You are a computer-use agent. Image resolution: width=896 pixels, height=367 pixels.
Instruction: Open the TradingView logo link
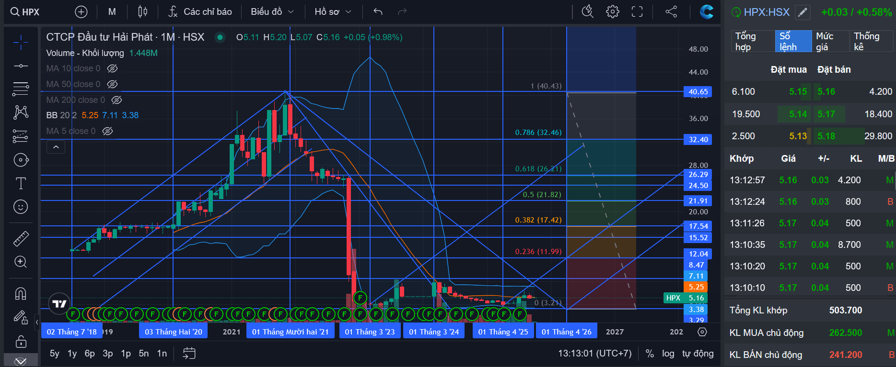click(59, 303)
